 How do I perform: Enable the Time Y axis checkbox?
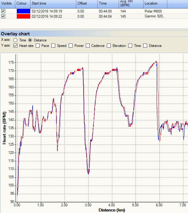point(130,46)
